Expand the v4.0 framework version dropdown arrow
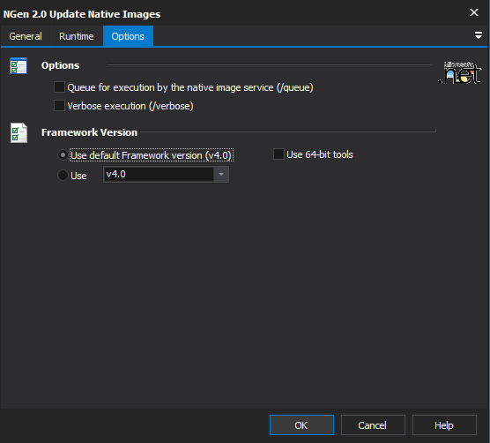This screenshot has width=490, height=443. tap(221, 174)
